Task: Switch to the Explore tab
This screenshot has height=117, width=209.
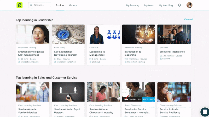Action: point(60,5)
